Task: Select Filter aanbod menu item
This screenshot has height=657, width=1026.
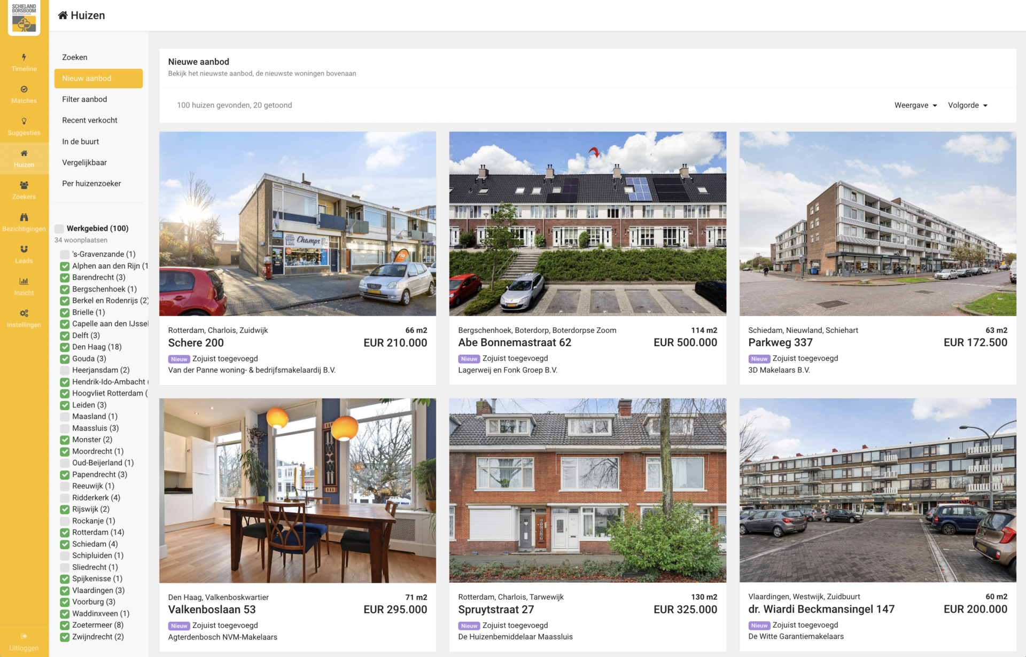Action: 84,99
